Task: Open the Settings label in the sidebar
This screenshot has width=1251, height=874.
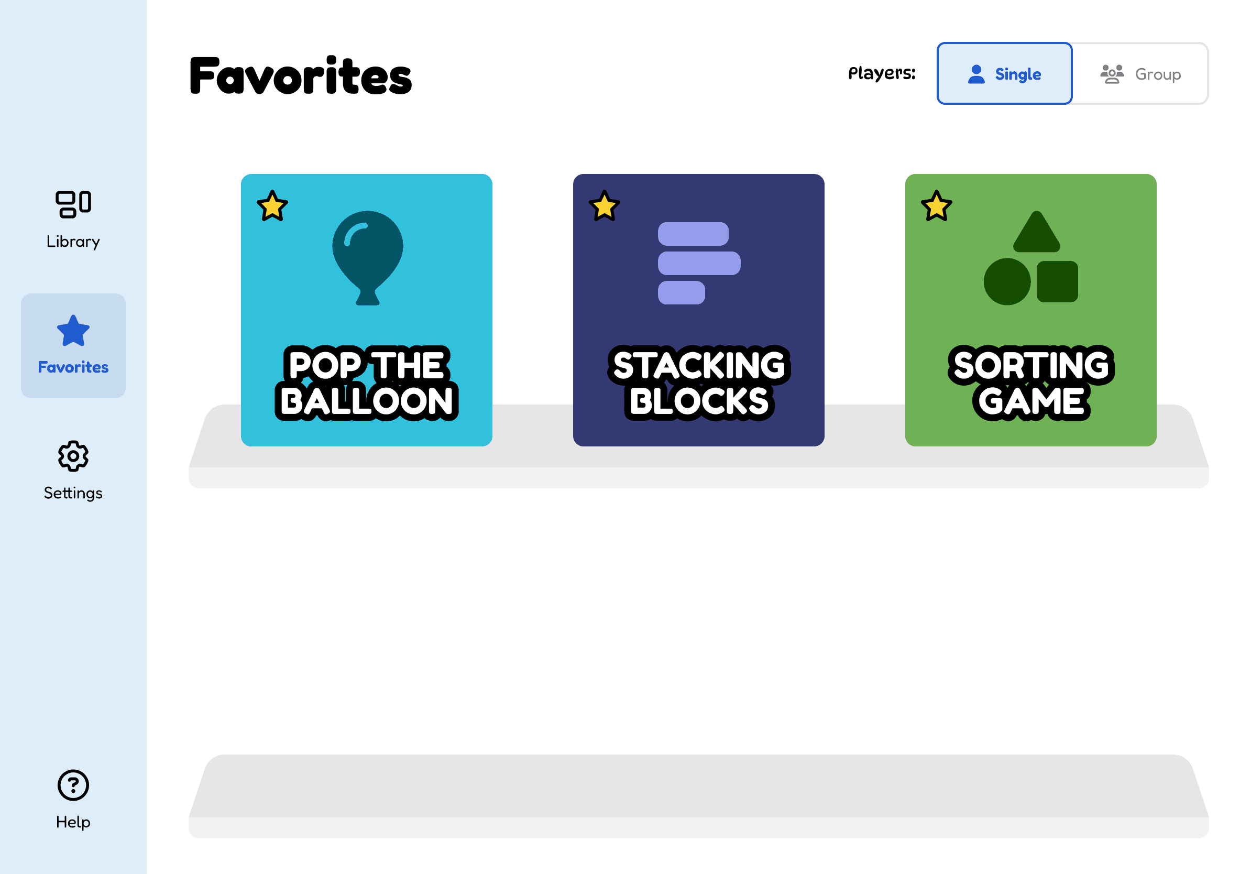Action: [73, 493]
